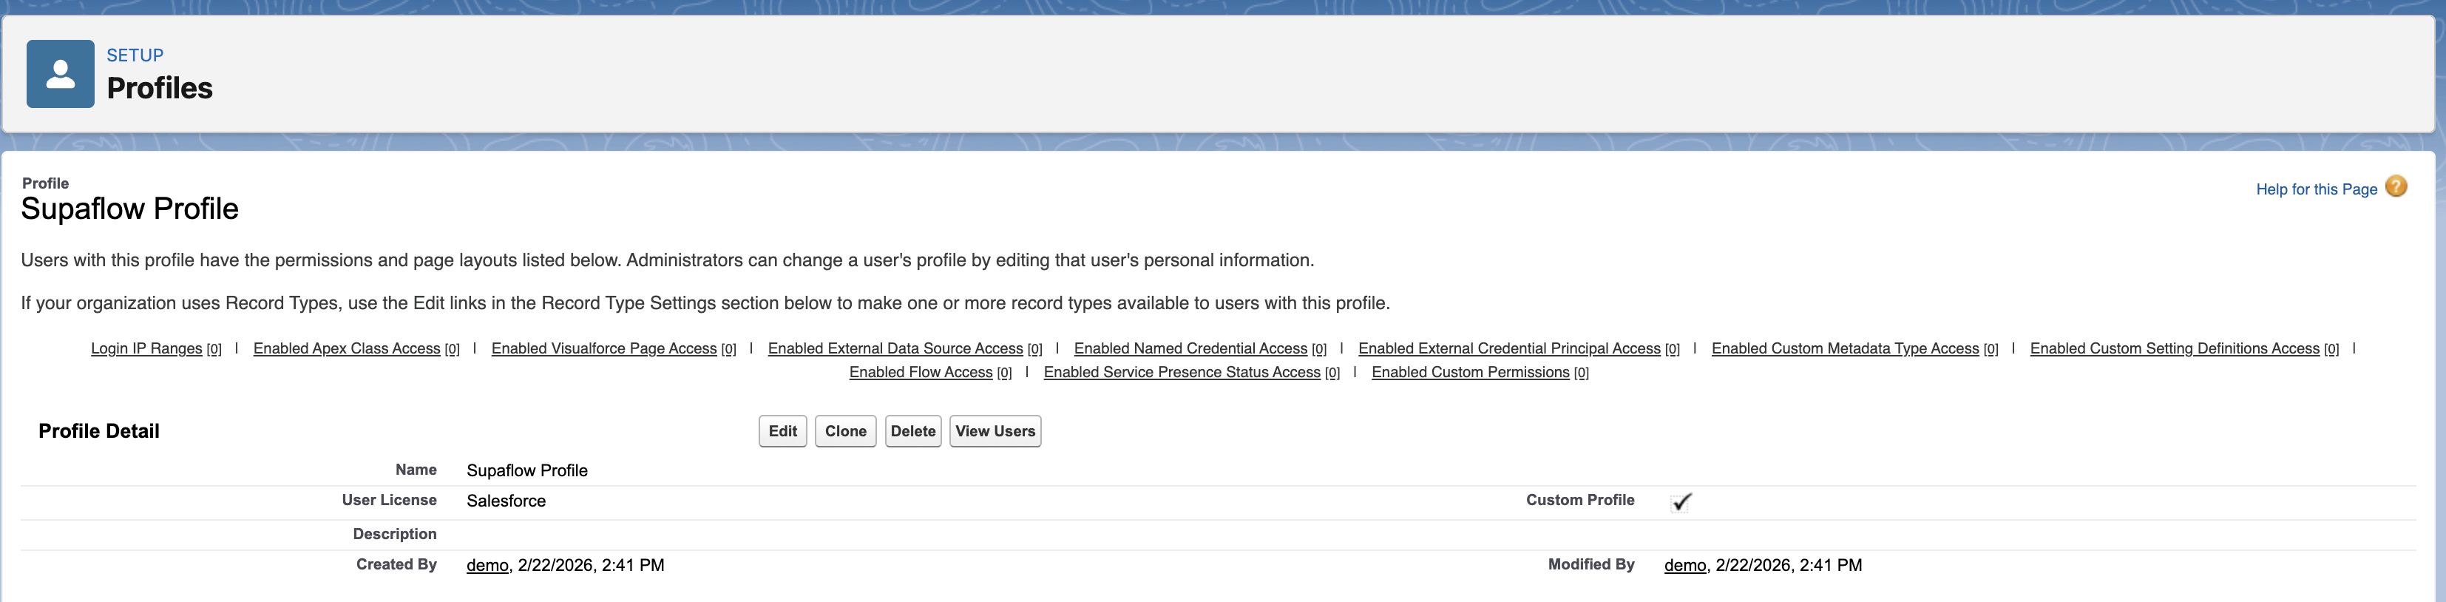This screenshot has width=2446, height=602.
Task: Go to Enabled Visualforce Page Access
Action: (604, 348)
